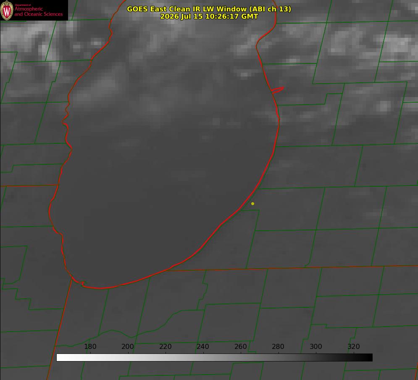Viewport: 418px width, 380px height.
Task: Pick the white end of the colorbar
Action: [x=60, y=358]
